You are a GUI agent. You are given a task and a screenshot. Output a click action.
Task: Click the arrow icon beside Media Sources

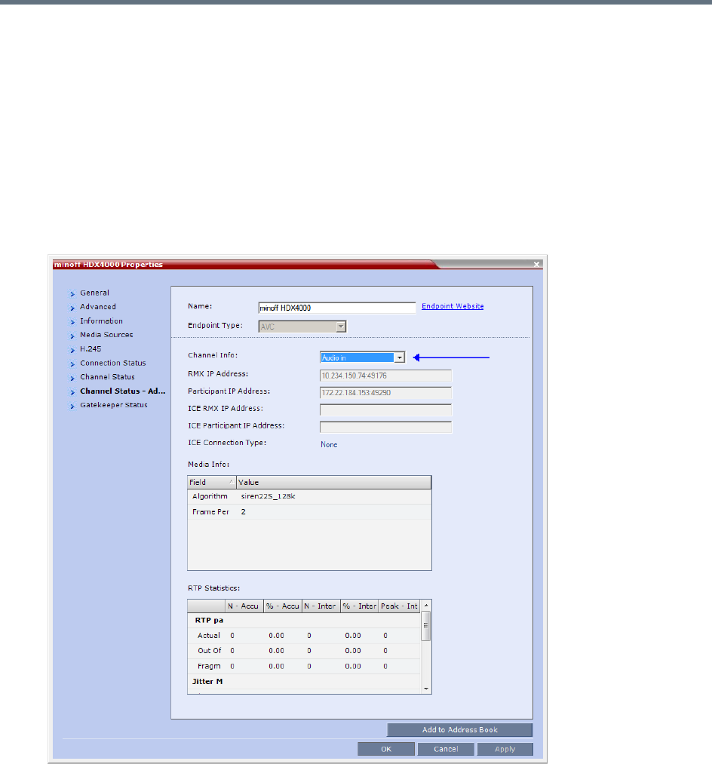tap(72, 336)
